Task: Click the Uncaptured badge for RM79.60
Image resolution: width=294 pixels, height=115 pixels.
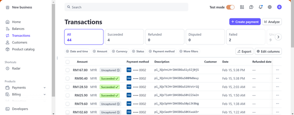Action: pos(110,104)
